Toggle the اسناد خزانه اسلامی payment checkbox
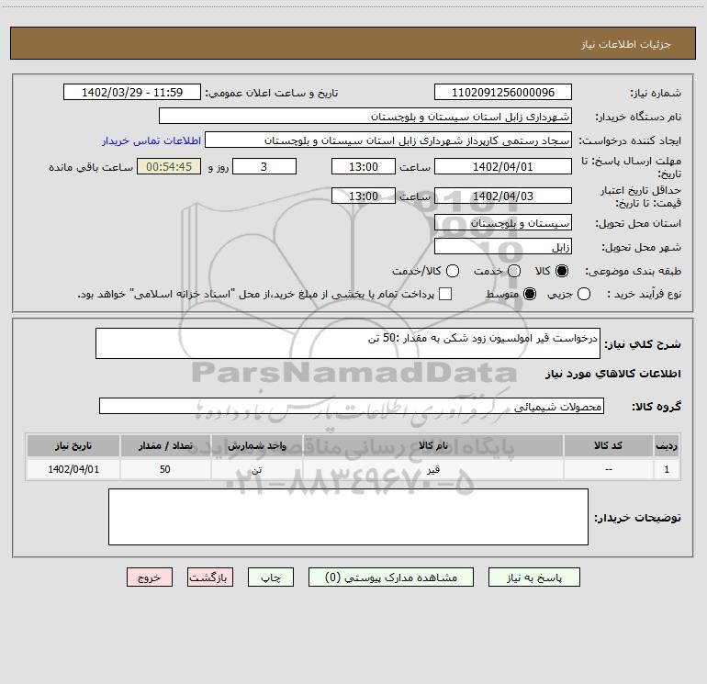 (x=445, y=294)
